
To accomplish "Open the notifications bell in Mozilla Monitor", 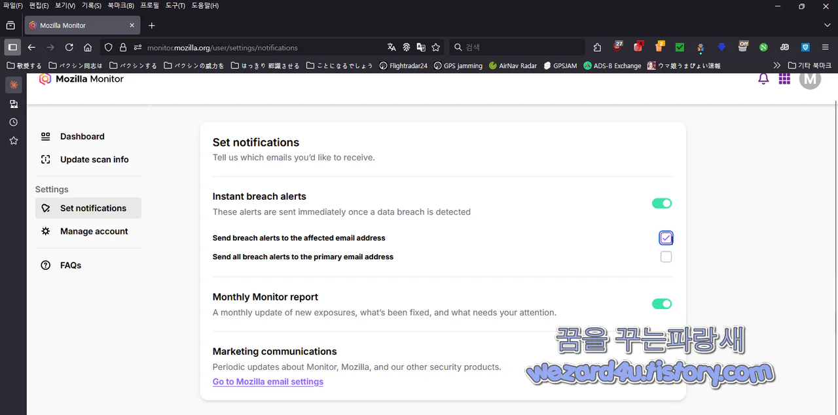I will pos(763,79).
